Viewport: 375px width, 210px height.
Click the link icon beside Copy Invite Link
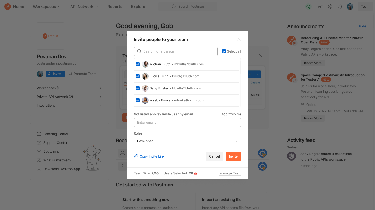click(x=136, y=156)
